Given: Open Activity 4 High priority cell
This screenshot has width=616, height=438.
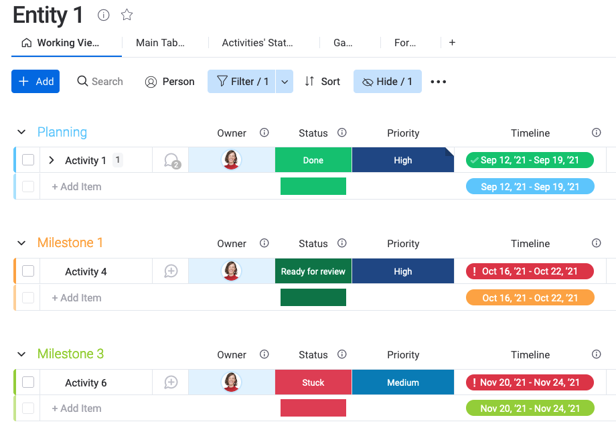Looking at the screenshot, I should pyautogui.click(x=403, y=271).
